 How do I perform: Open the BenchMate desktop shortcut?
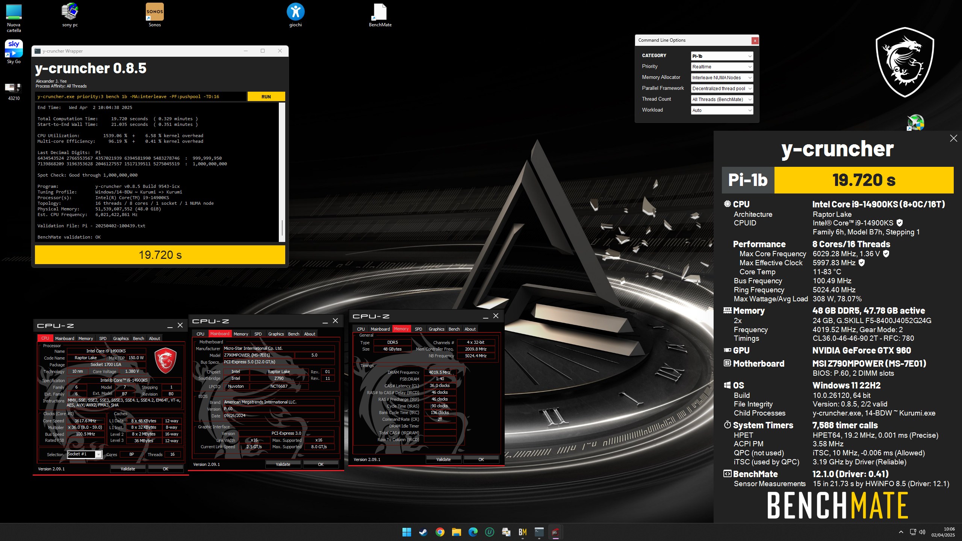point(380,15)
